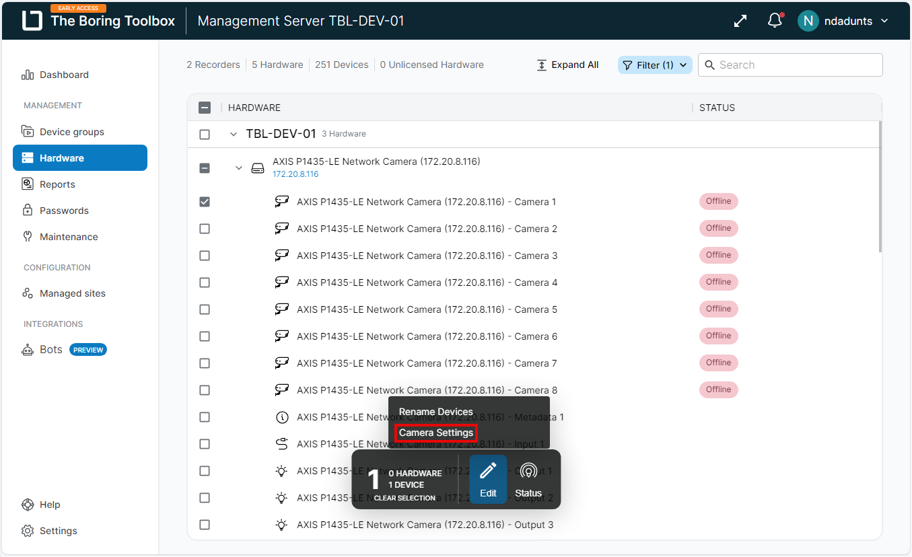Check the Camera 3 checkbox
Image resolution: width=912 pixels, height=557 pixels.
click(205, 256)
